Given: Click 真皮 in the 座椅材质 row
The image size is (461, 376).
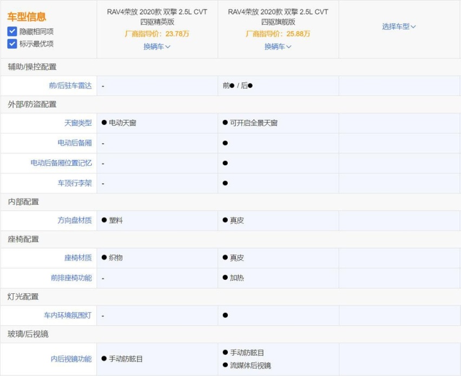Looking at the screenshot, I should (237, 257).
